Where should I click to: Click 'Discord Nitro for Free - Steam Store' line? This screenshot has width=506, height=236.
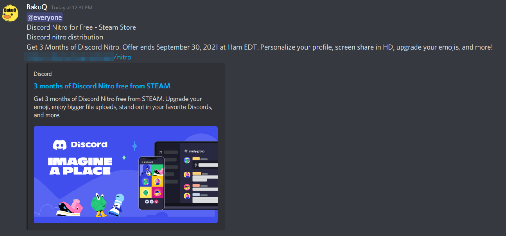81,27
